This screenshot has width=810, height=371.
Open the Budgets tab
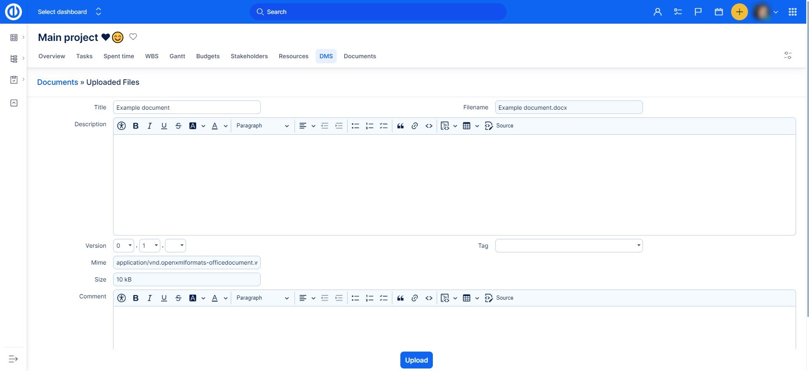coord(208,56)
